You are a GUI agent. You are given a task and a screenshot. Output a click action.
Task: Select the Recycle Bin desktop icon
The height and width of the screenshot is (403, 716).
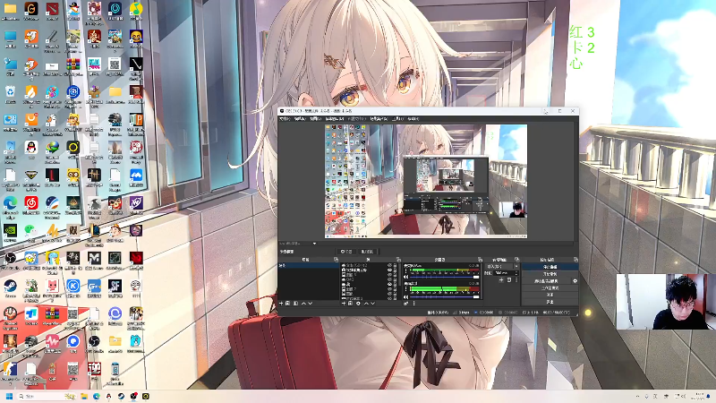pyautogui.click(x=10, y=95)
